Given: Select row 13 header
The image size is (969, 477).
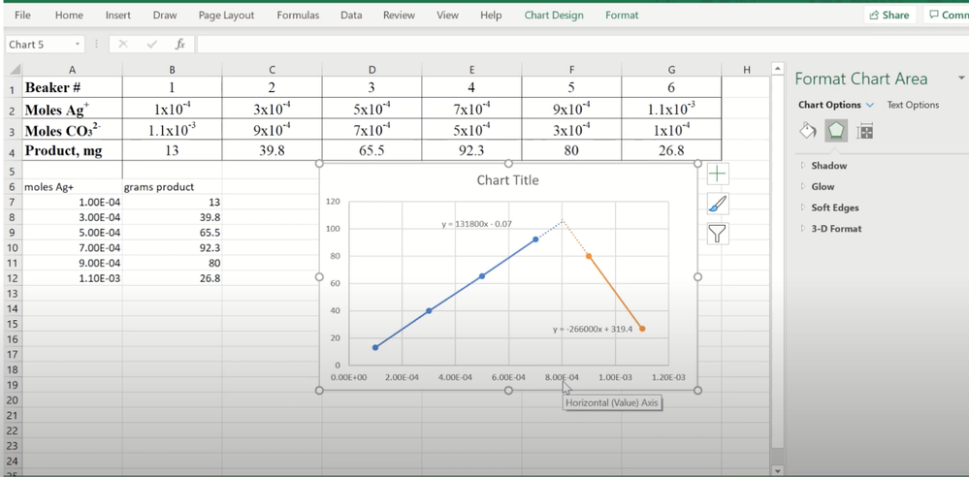Looking at the screenshot, I should coord(12,294).
